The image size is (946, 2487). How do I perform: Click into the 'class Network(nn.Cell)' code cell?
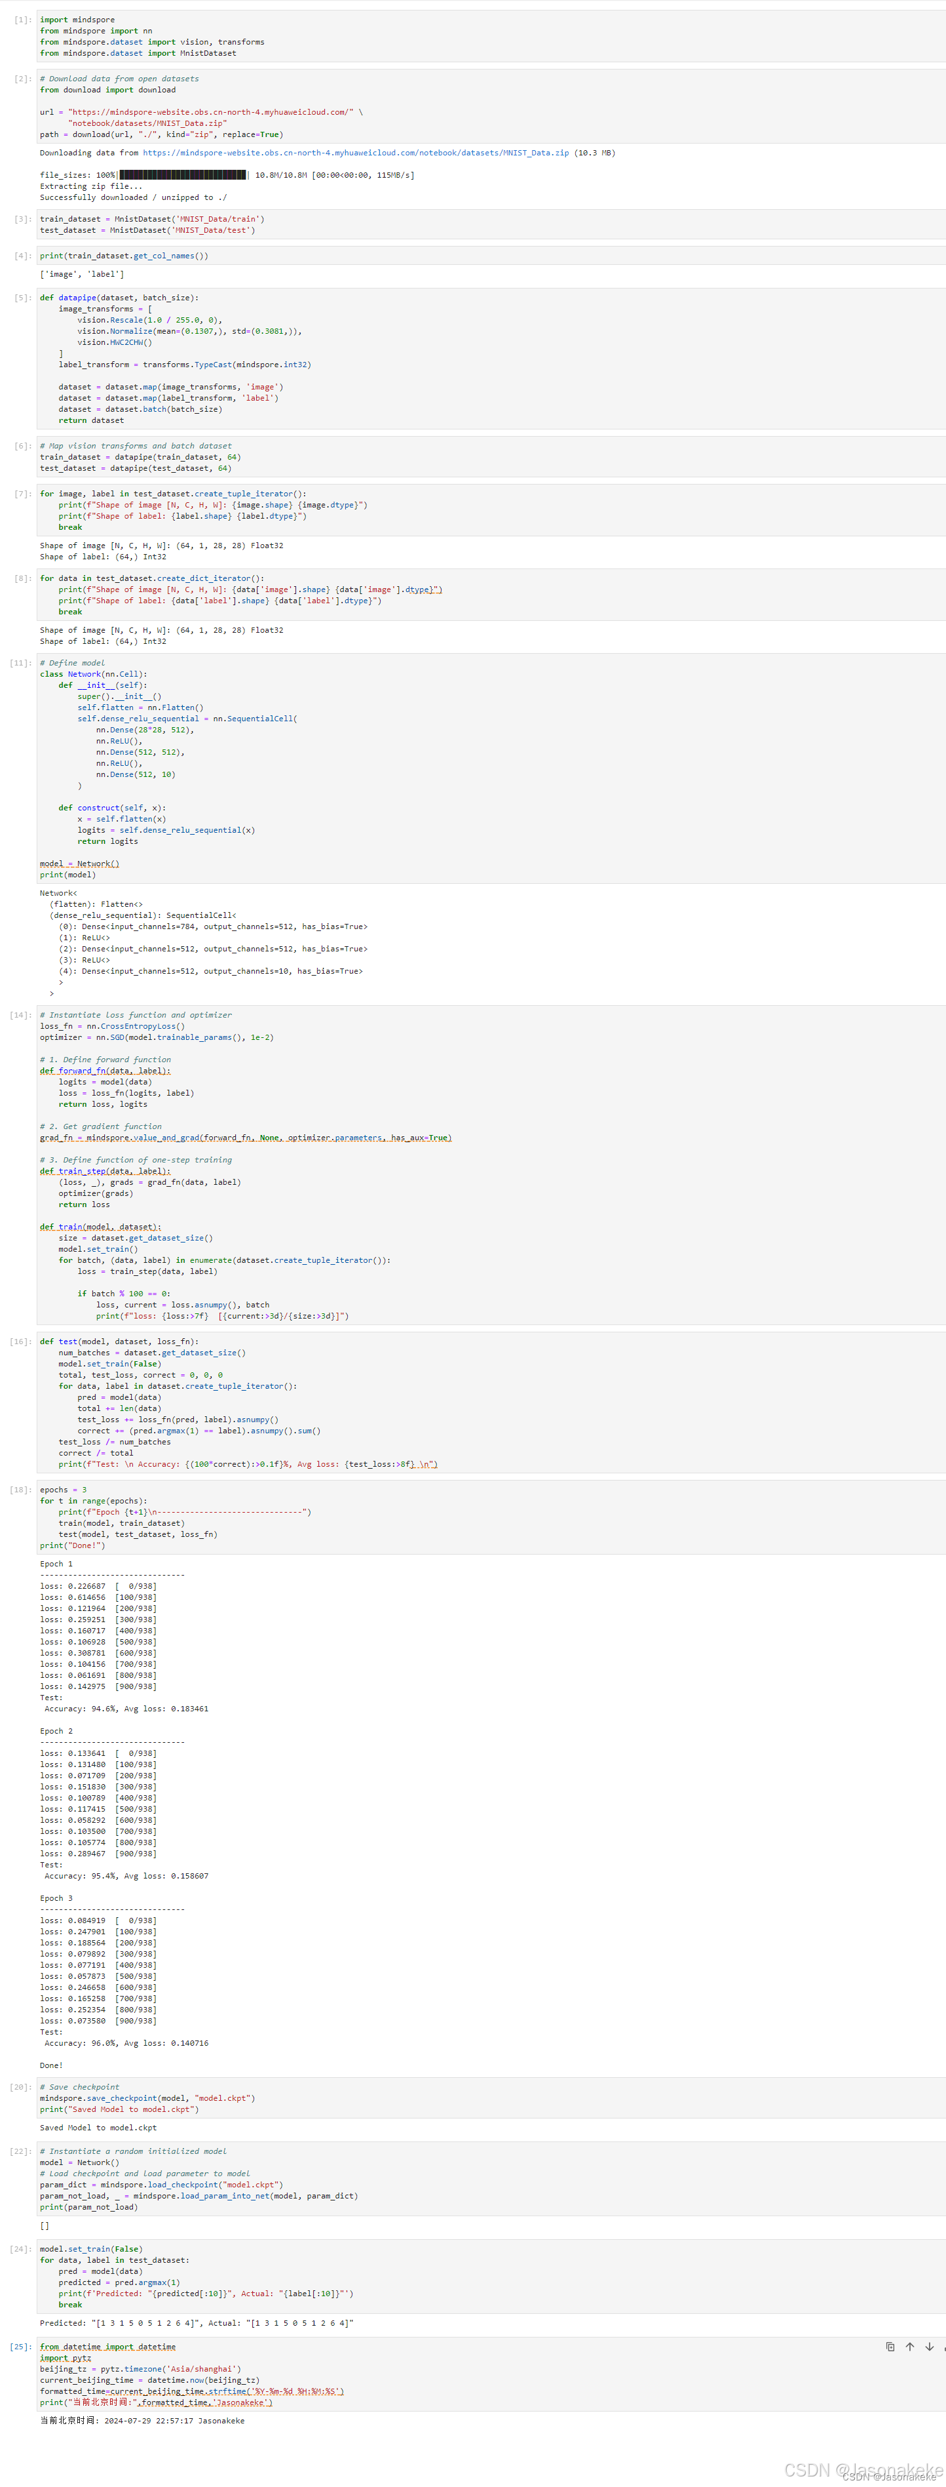(491, 770)
